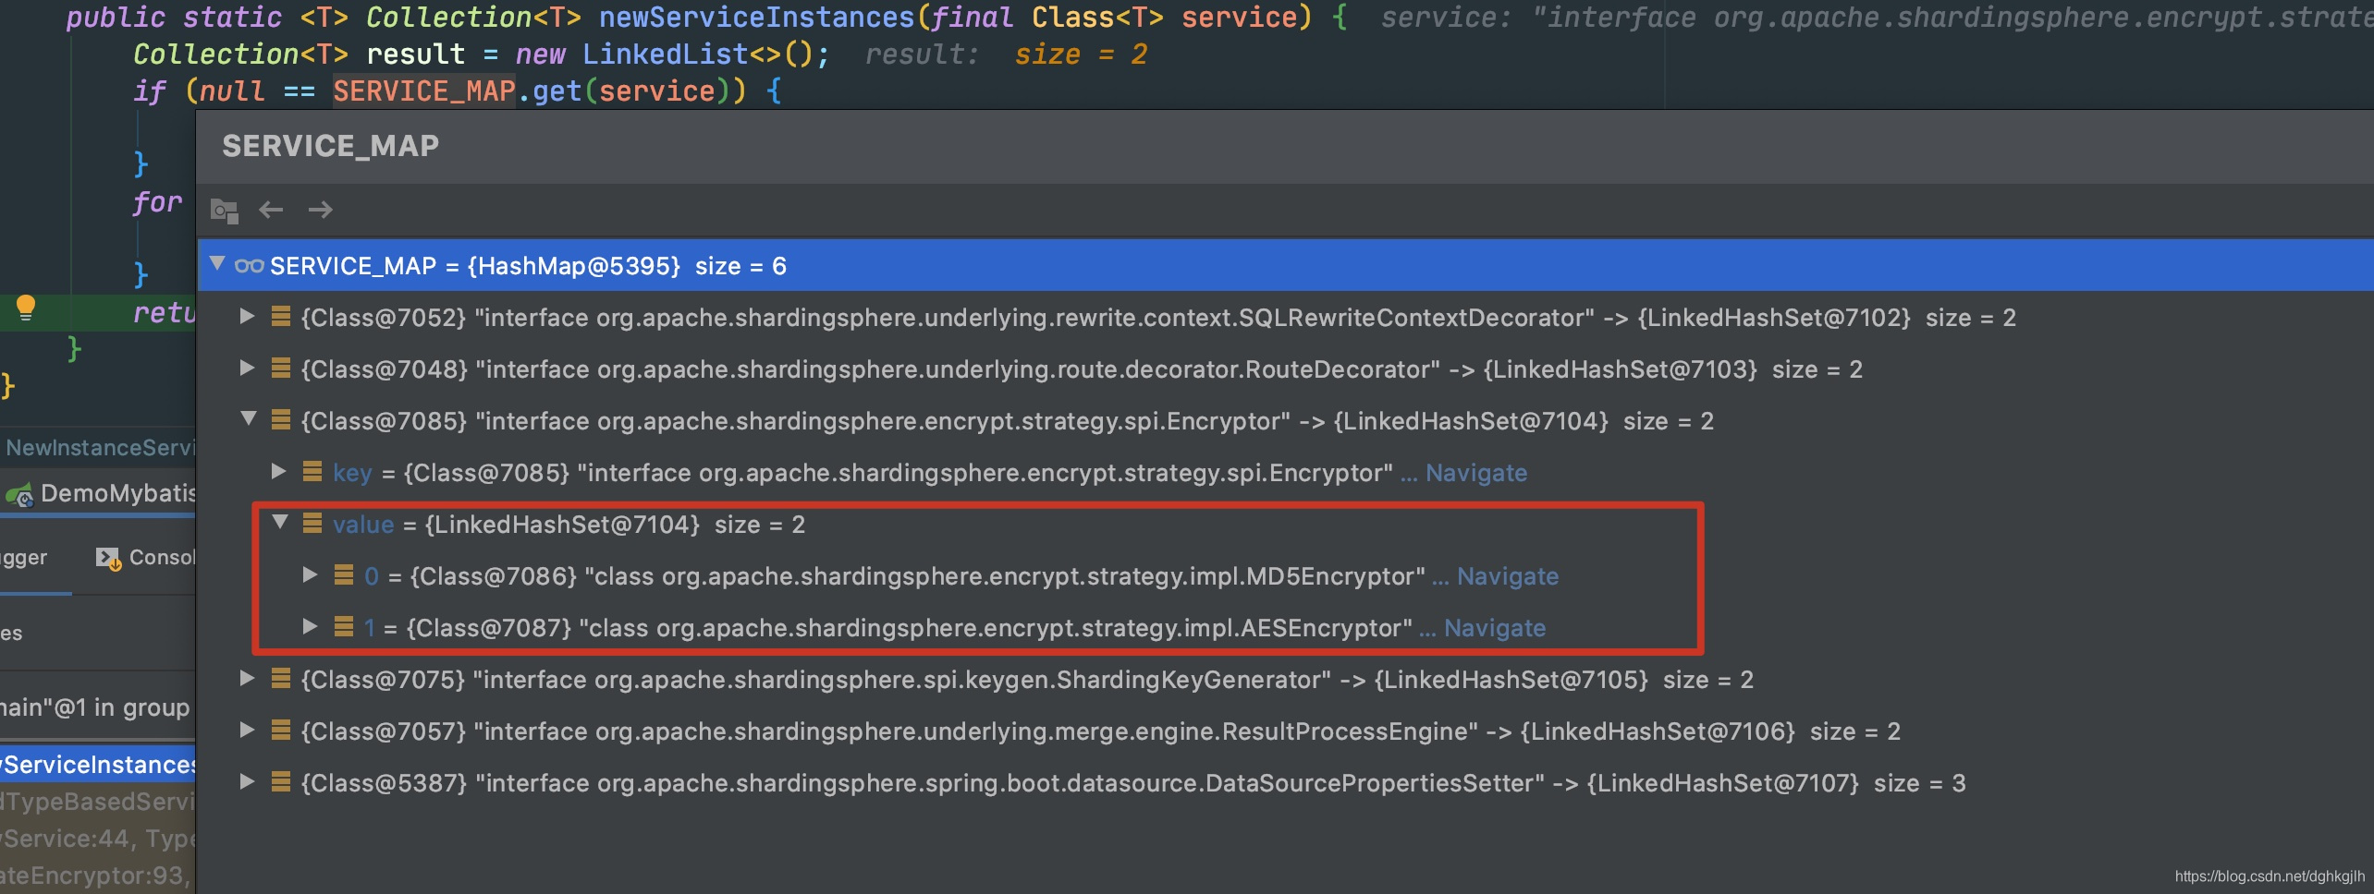Click object icon of the key row

(312, 472)
